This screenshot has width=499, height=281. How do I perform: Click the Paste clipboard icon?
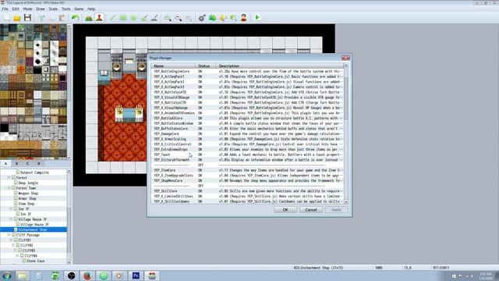[62, 18]
